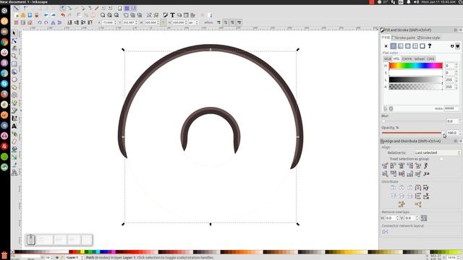Choose Linear gradient fill icon
The image size is (463, 260).
(400, 46)
